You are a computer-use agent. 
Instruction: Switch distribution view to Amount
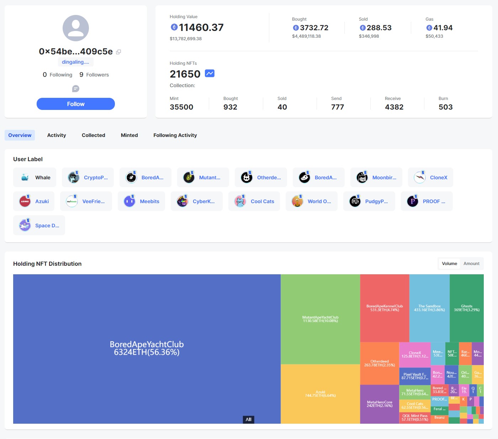click(x=471, y=264)
